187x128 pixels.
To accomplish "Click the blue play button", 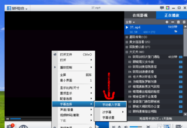I will (x=102, y=125).
